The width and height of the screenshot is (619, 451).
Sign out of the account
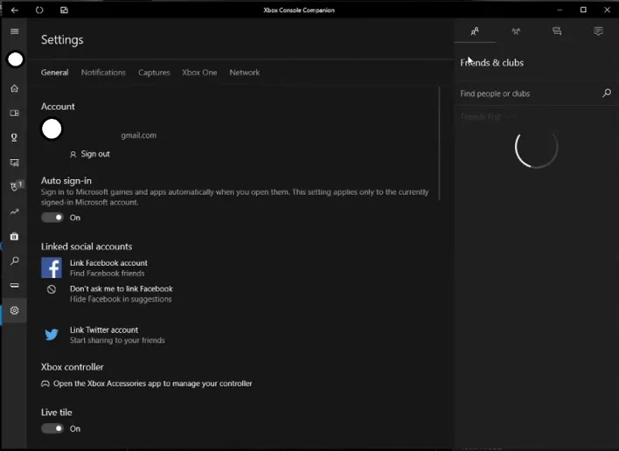coord(90,154)
